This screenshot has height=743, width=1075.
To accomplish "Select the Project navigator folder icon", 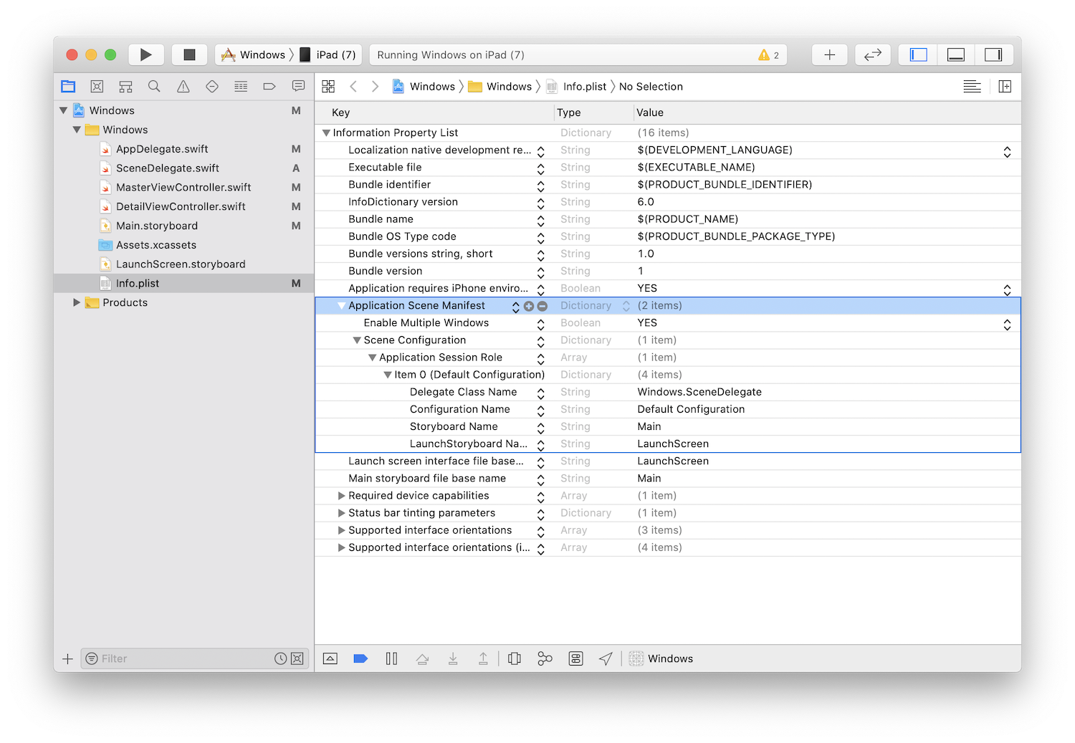I will point(68,87).
